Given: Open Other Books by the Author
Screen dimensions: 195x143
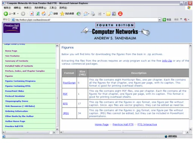Looking at the screenshot, I should 19,116.
